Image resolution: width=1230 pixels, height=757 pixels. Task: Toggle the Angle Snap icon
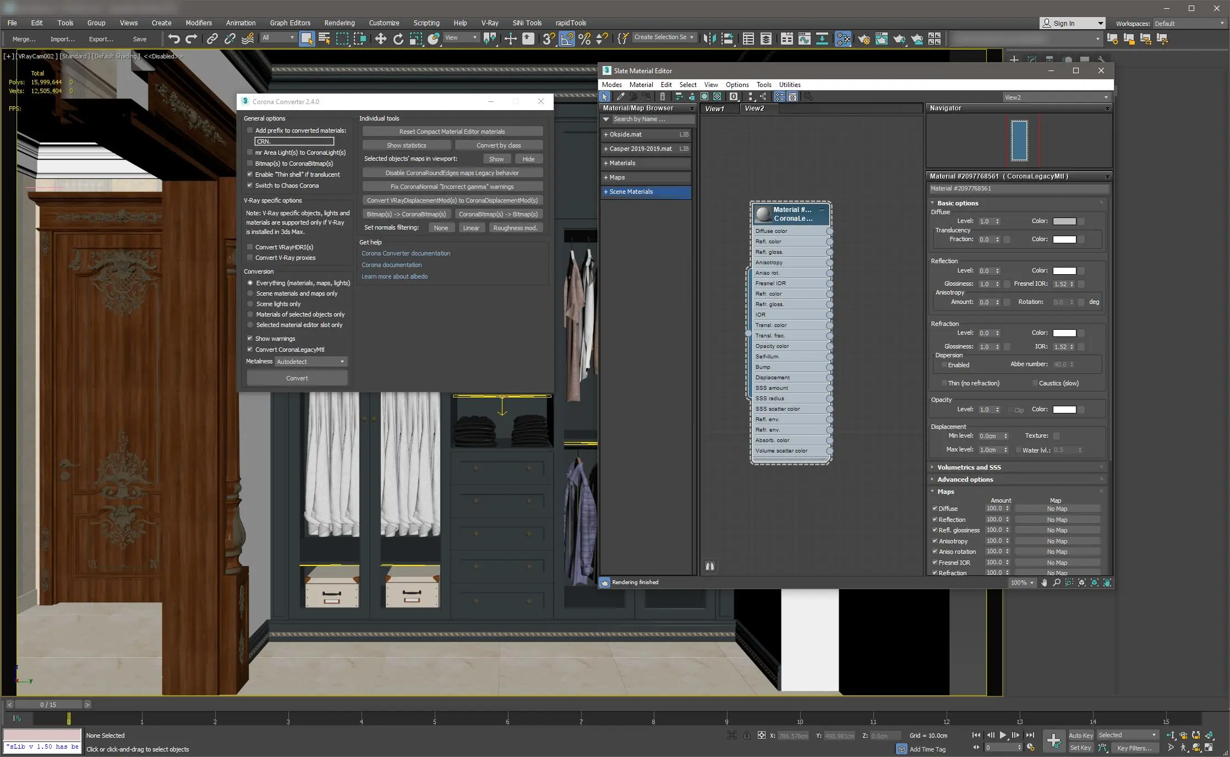pyautogui.click(x=566, y=38)
